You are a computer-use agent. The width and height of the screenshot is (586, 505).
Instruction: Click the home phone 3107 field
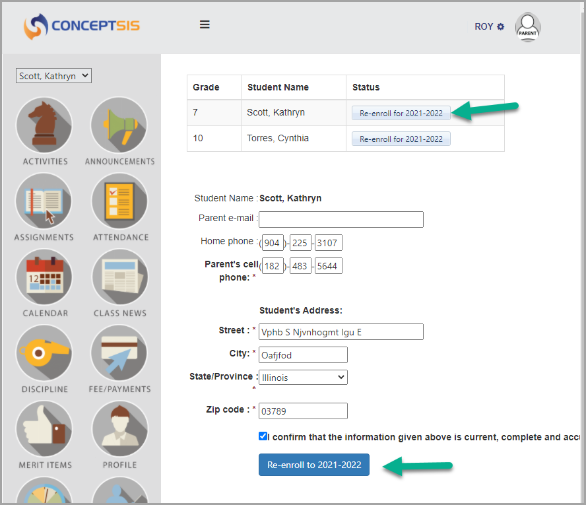[x=328, y=242]
